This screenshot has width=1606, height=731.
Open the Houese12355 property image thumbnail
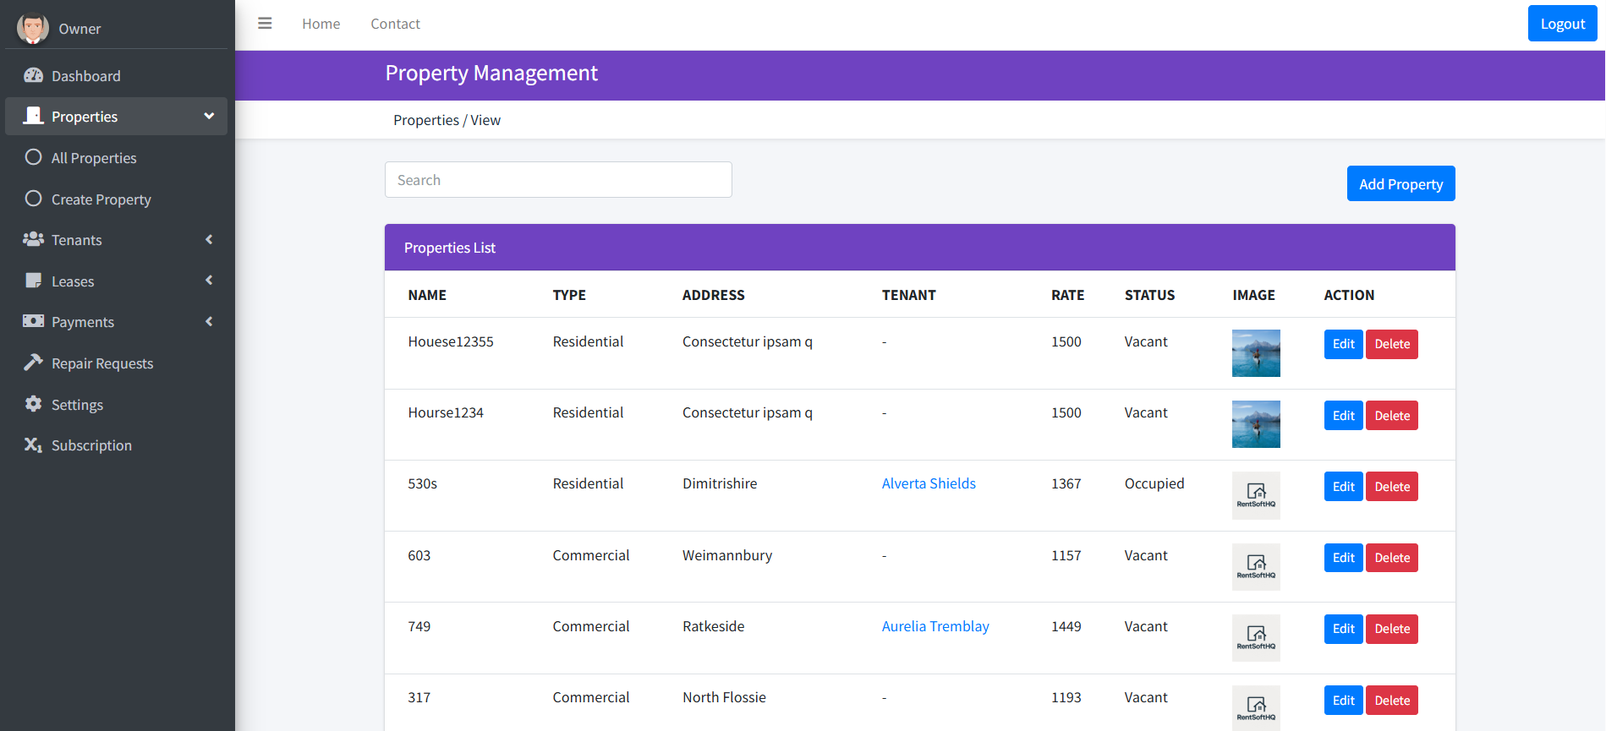point(1256,353)
